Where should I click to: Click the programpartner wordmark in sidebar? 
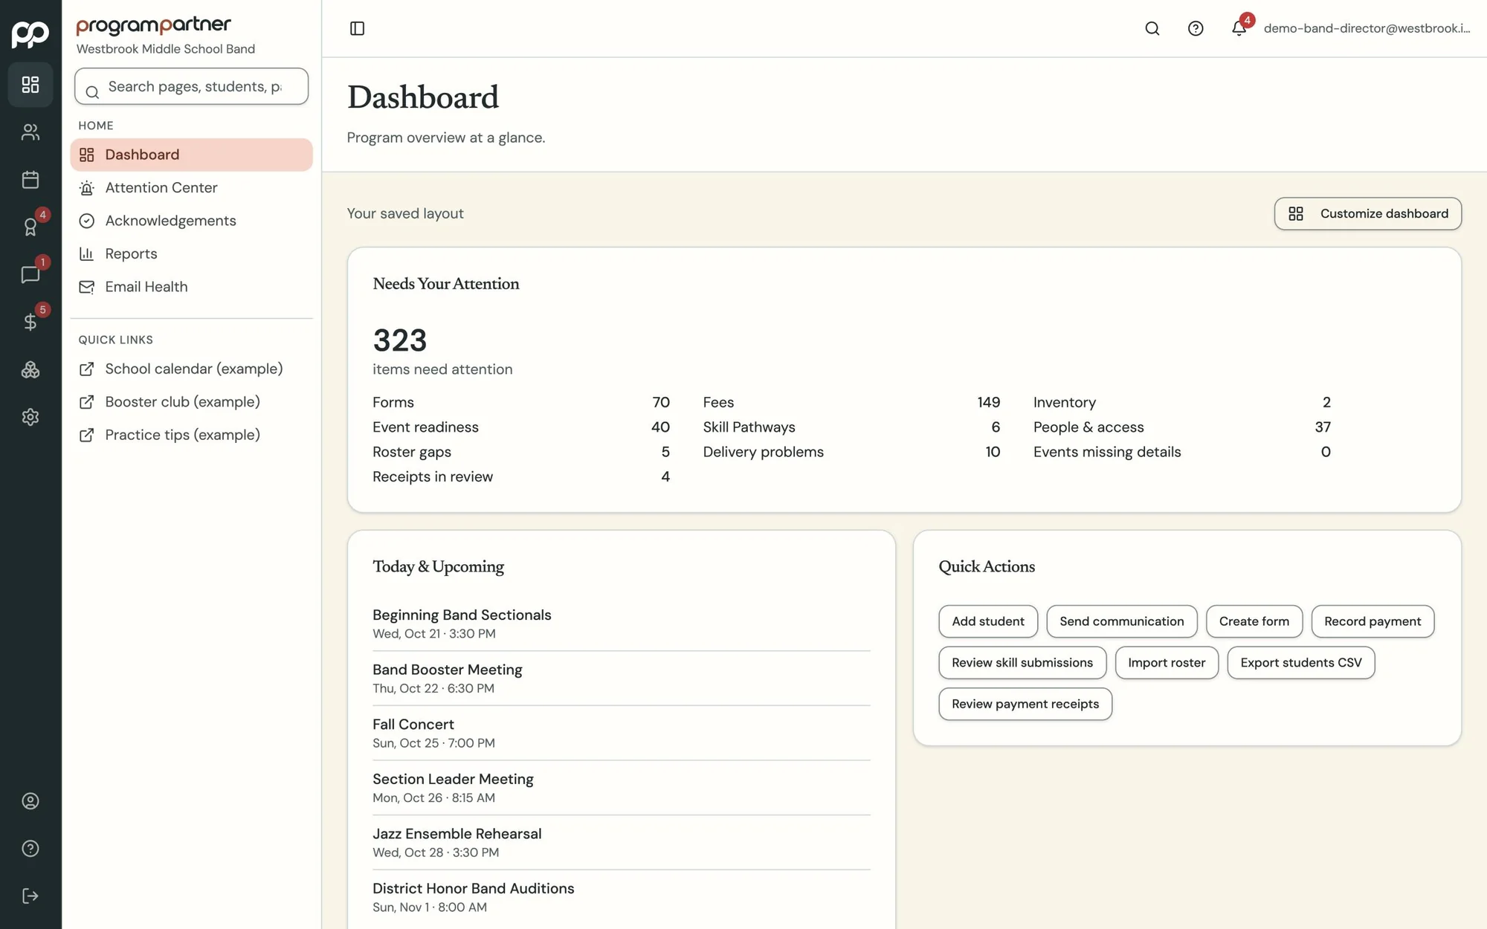[x=154, y=26]
